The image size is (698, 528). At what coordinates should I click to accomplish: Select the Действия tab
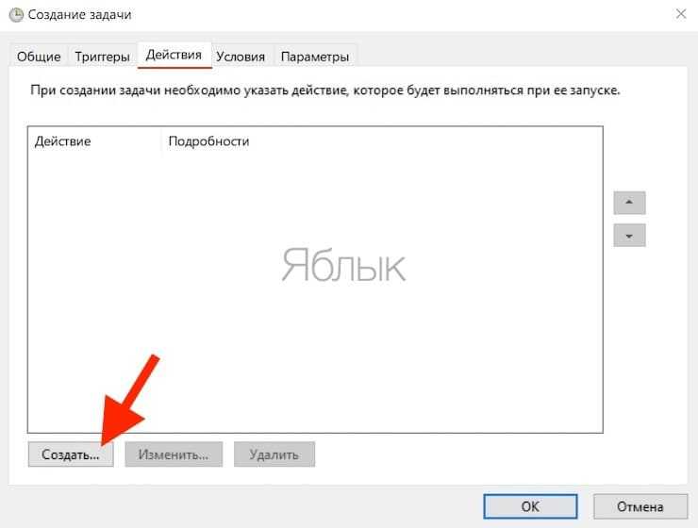[174, 55]
